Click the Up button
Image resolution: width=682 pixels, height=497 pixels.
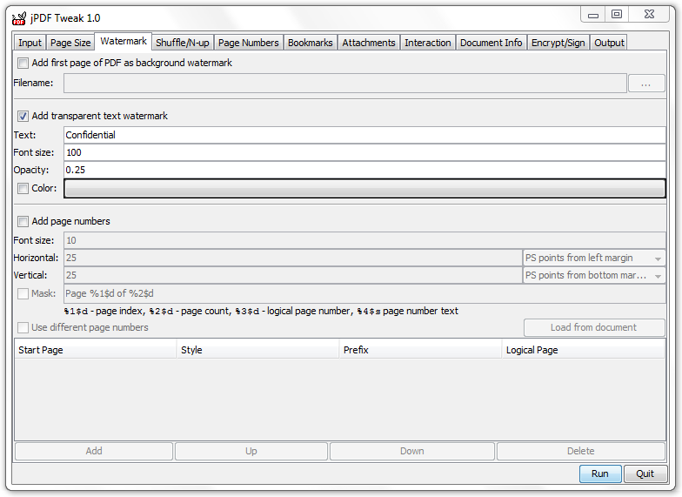251,451
